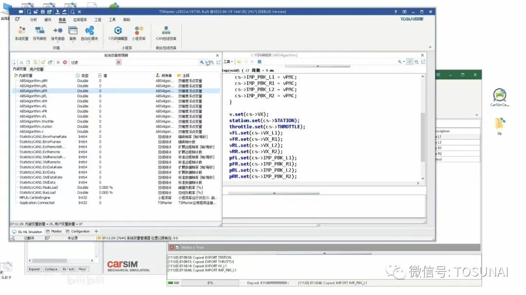Click the cut icon in variable manager toolbar
This screenshot has width=526, height=295.
click(21, 62)
